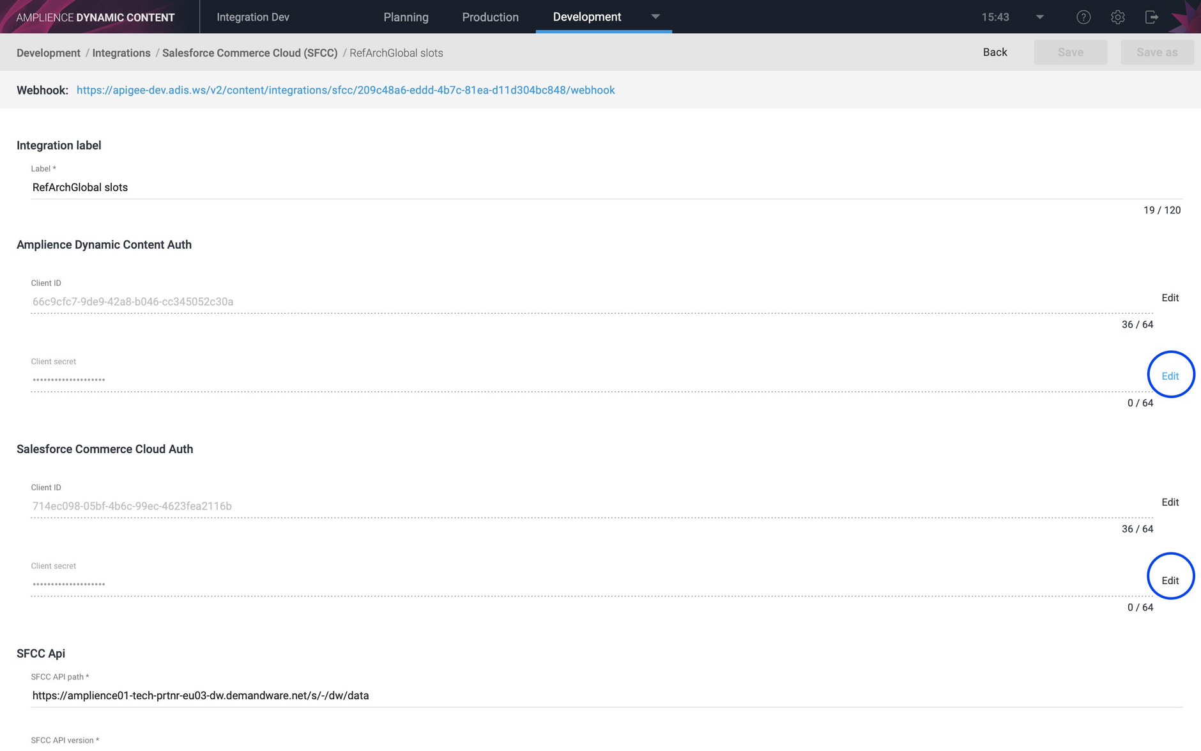Viewport: 1201px width, 751px height.
Task: Click the Label input field
Action: tap(606, 187)
